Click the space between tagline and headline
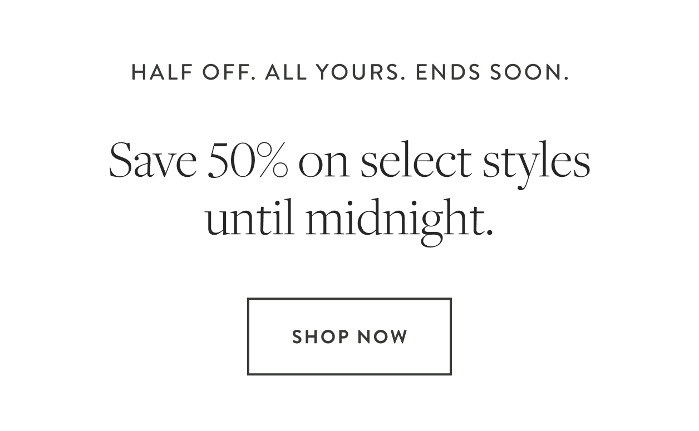 tap(349, 108)
